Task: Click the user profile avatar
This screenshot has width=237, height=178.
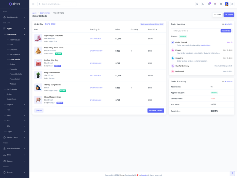Action: click(x=227, y=4)
